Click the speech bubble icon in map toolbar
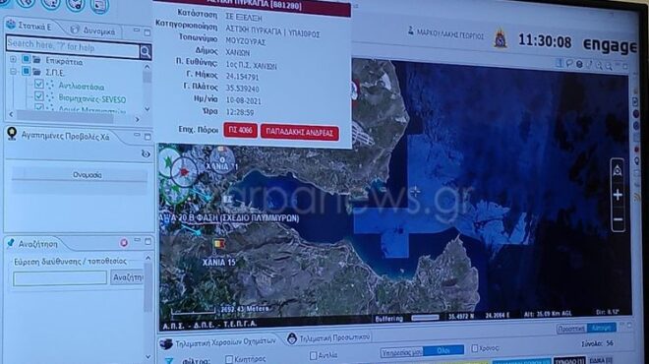Image resolution: width=649 pixels, height=364 pixels. [569, 64]
